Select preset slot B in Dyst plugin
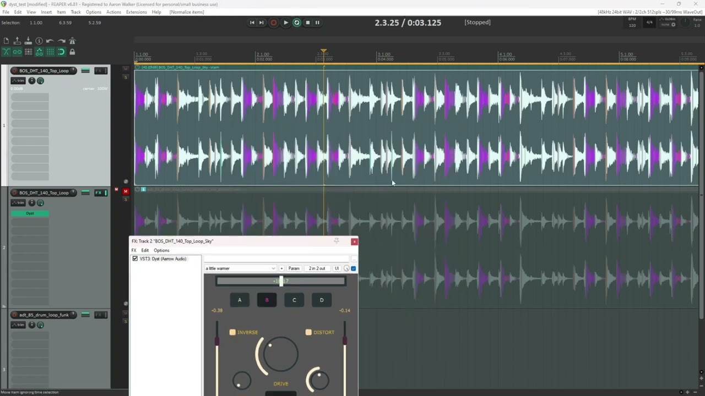Screen dimensions: 705x396 click(267, 300)
